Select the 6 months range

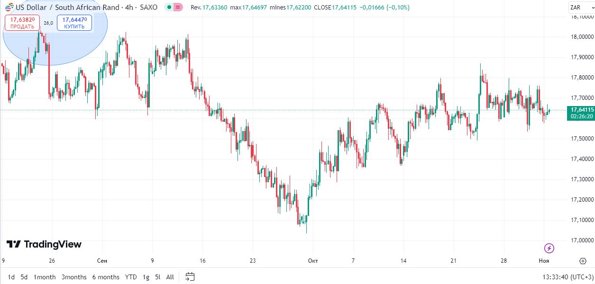(106, 277)
